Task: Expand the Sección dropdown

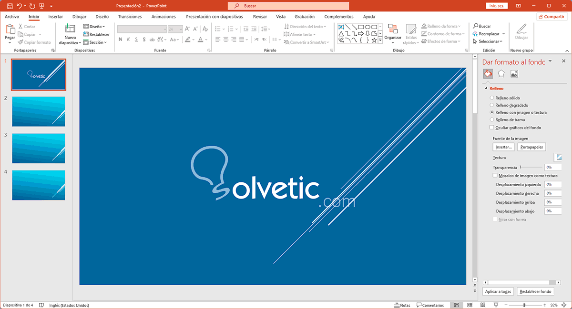Action: point(95,42)
